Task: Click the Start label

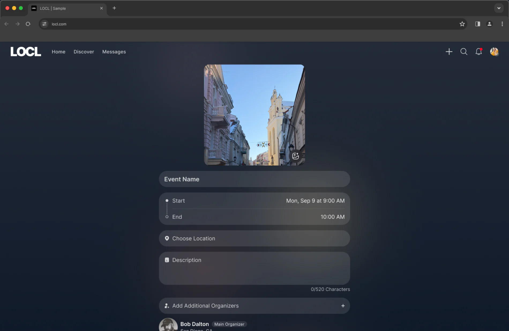Action: 178,201
